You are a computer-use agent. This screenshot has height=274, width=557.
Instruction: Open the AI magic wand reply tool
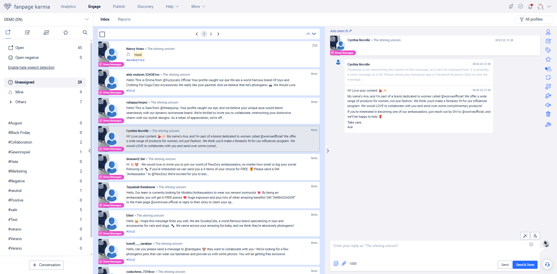[x=525, y=236]
